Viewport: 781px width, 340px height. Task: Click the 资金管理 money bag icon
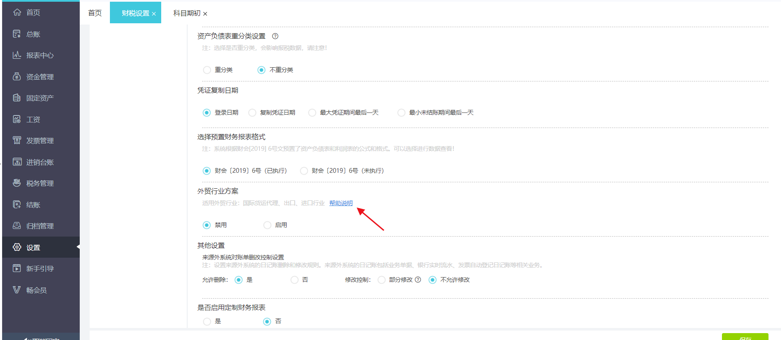coord(17,77)
